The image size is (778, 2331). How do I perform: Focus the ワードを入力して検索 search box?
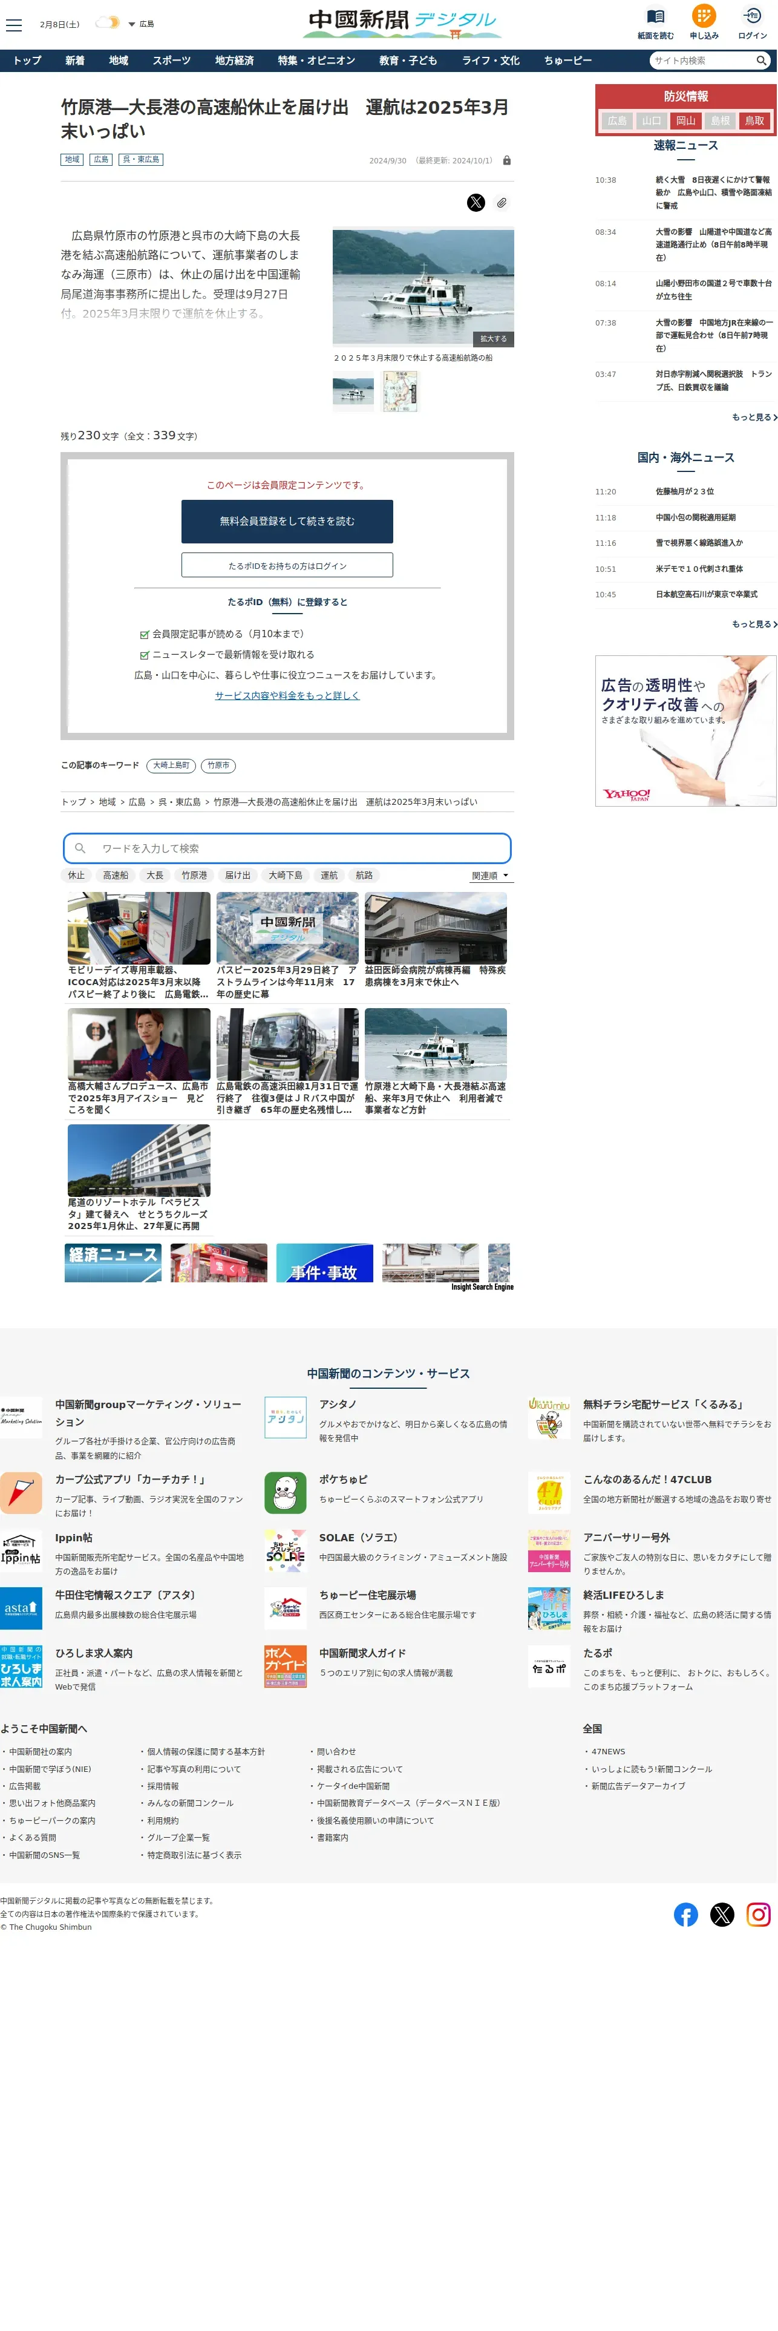[287, 848]
